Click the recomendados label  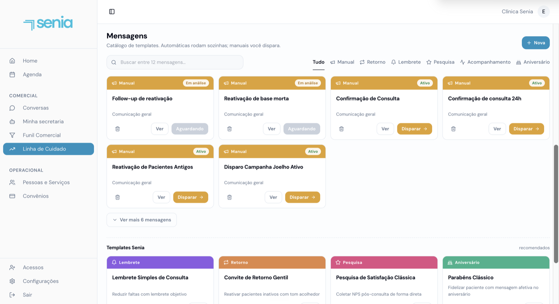click(534, 248)
